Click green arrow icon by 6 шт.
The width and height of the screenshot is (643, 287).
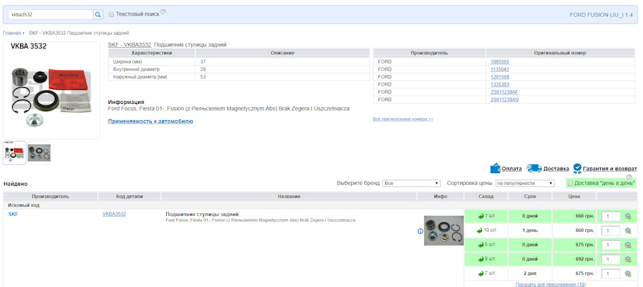481,245
